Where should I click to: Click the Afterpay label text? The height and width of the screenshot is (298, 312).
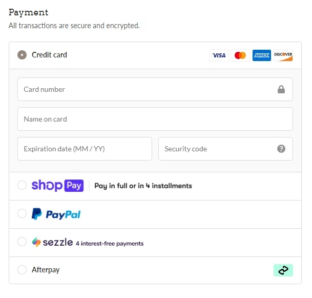tap(46, 270)
